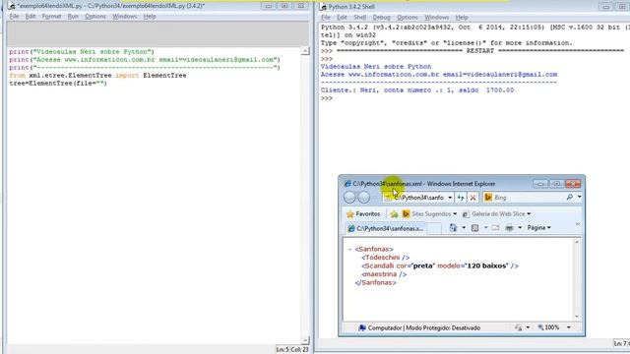The image size is (630, 354).
Task: Click the Internet Explorer Forward button
Action: [364, 197]
